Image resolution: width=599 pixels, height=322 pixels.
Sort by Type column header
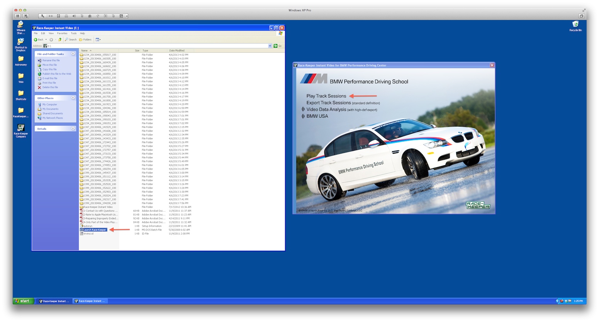point(154,51)
